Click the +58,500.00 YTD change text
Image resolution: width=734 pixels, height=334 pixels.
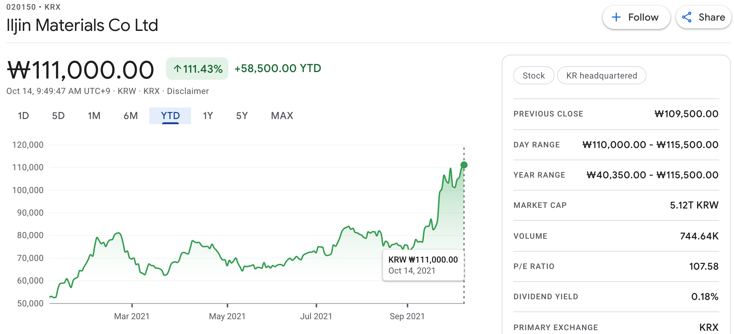tap(278, 68)
